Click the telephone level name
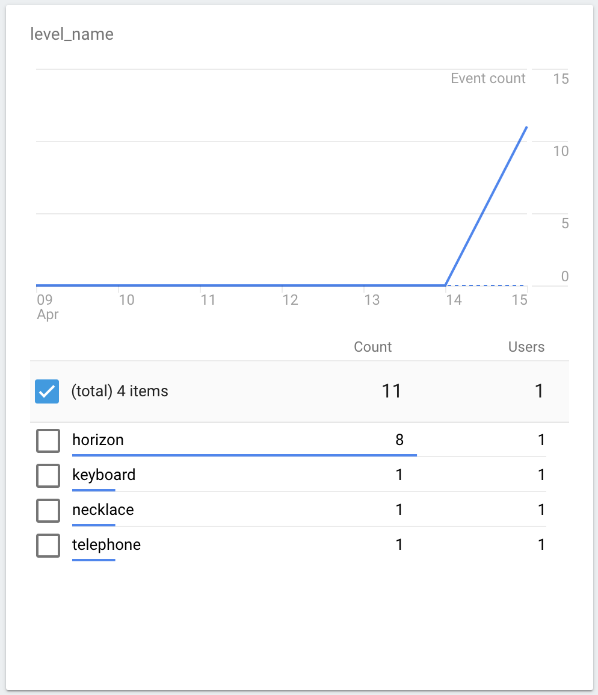This screenshot has height=695, width=598. click(x=106, y=544)
